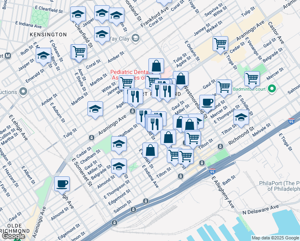Image resolution: width=300 pixels, height=241 pixels.
Task: Open the shopping cart marker on Aramingo Ave near Cedar St
Action: 221,44
